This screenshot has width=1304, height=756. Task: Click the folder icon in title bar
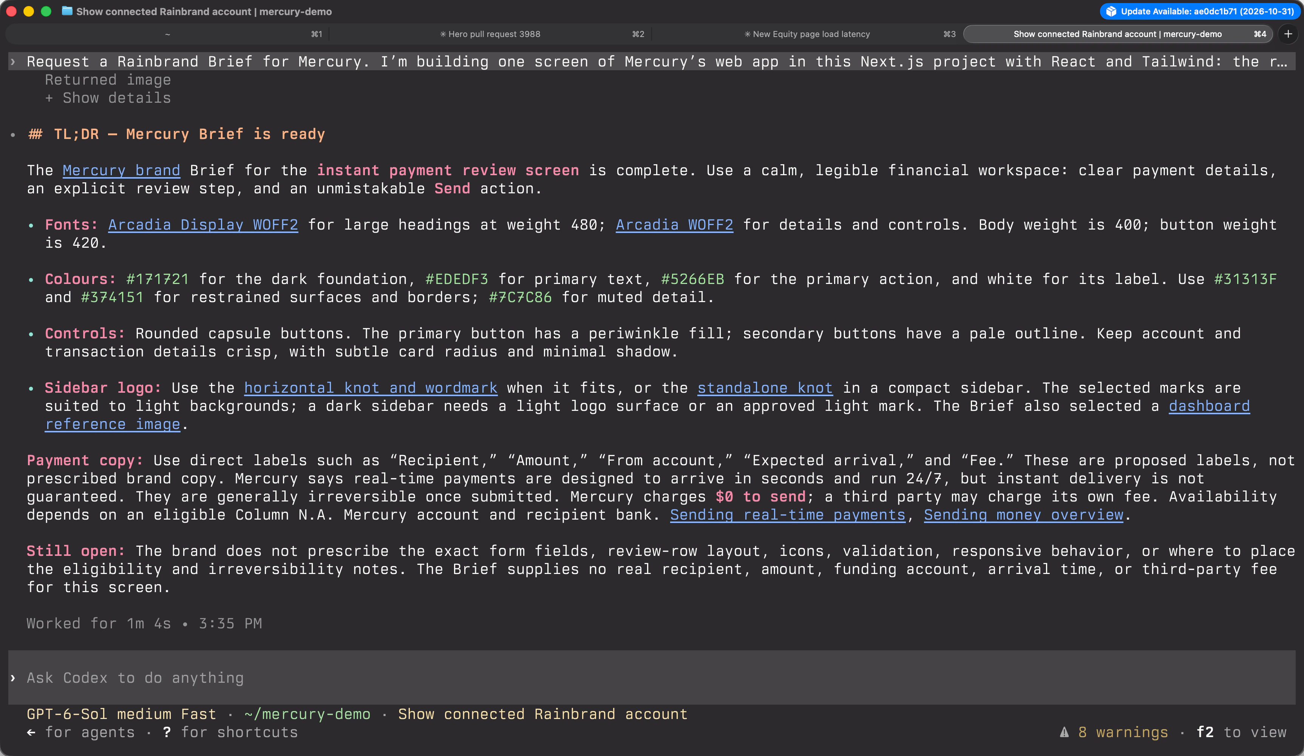pyautogui.click(x=67, y=11)
